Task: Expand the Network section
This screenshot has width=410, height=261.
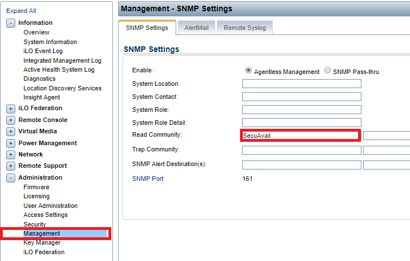Action: (11, 155)
